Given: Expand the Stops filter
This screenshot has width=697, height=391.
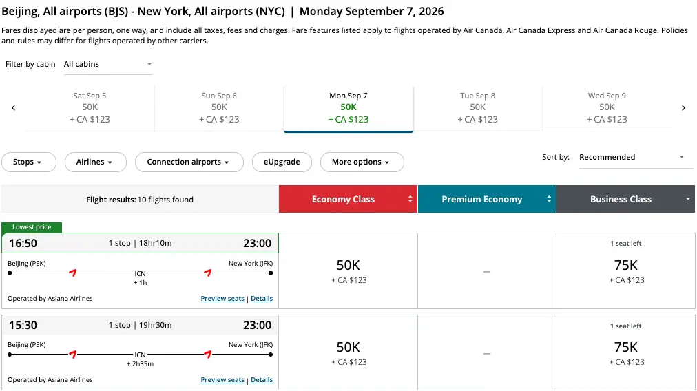Looking at the screenshot, I should [27, 162].
